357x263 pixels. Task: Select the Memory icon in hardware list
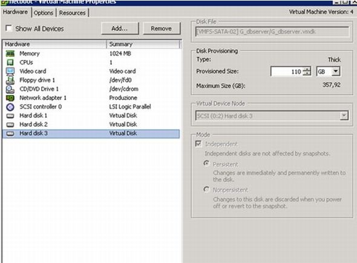(x=10, y=53)
